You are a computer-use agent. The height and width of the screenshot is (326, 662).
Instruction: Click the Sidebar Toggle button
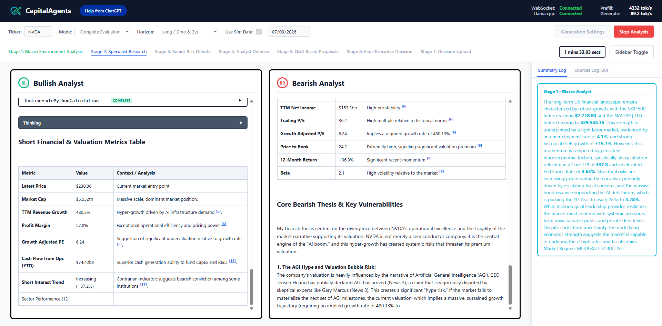pos(631,52)
